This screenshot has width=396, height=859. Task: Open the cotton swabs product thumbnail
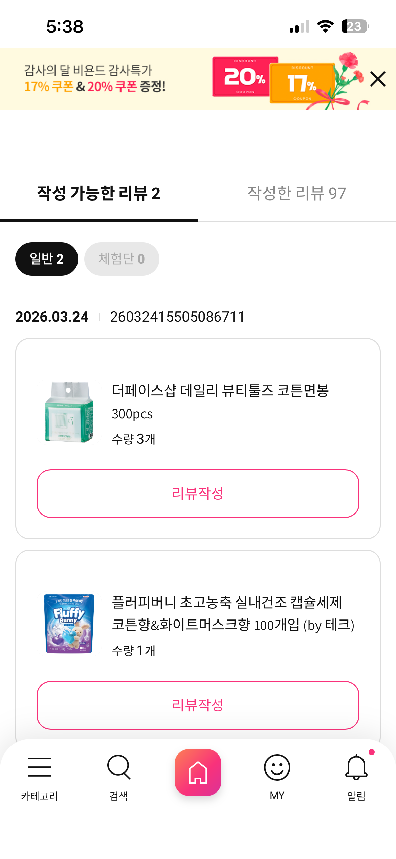pyautogui.click(x=69, y=412)
